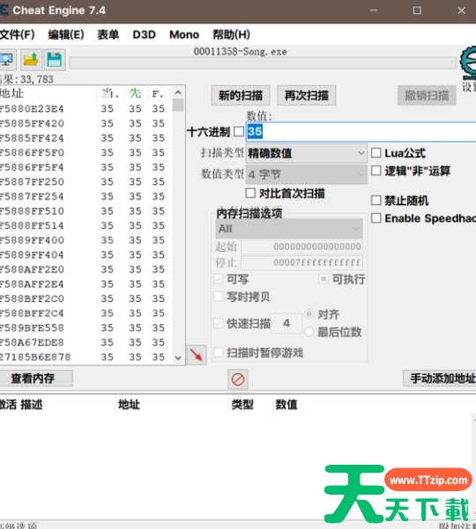This screenshot has height=529, width=476.
Task: Save table with the floppy disk icon
Action: coord(55,60)
